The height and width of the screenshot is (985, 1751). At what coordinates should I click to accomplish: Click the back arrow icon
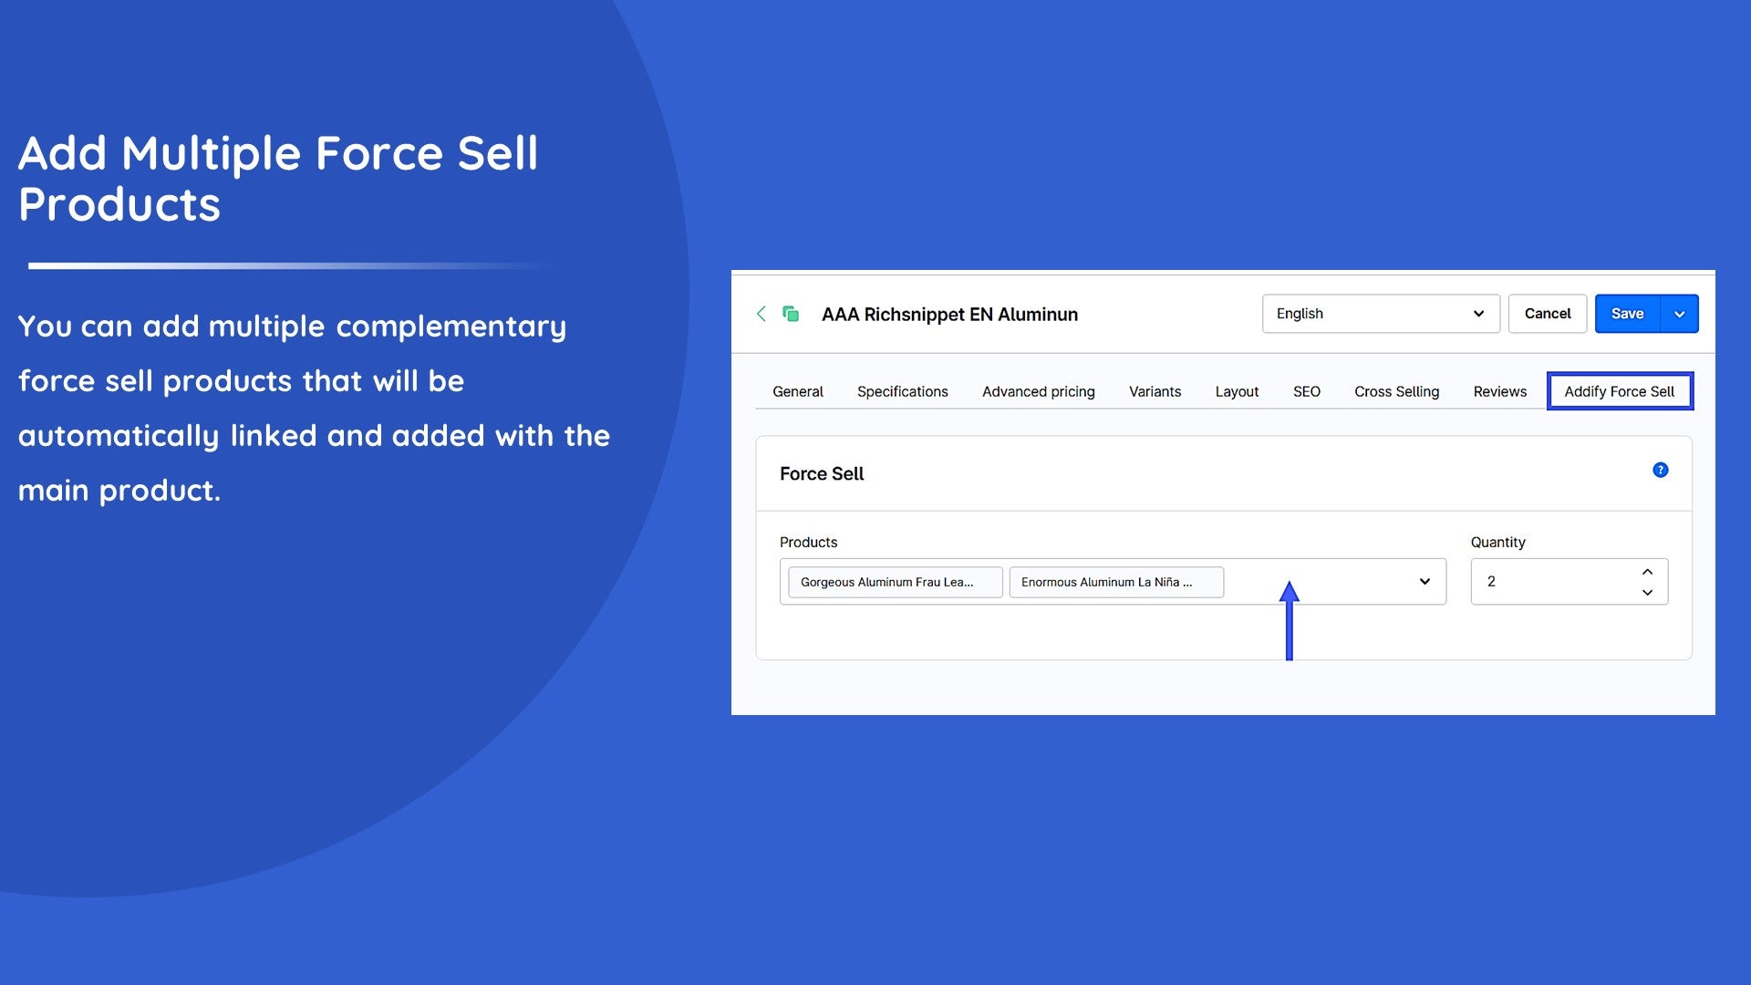[762, 314]
